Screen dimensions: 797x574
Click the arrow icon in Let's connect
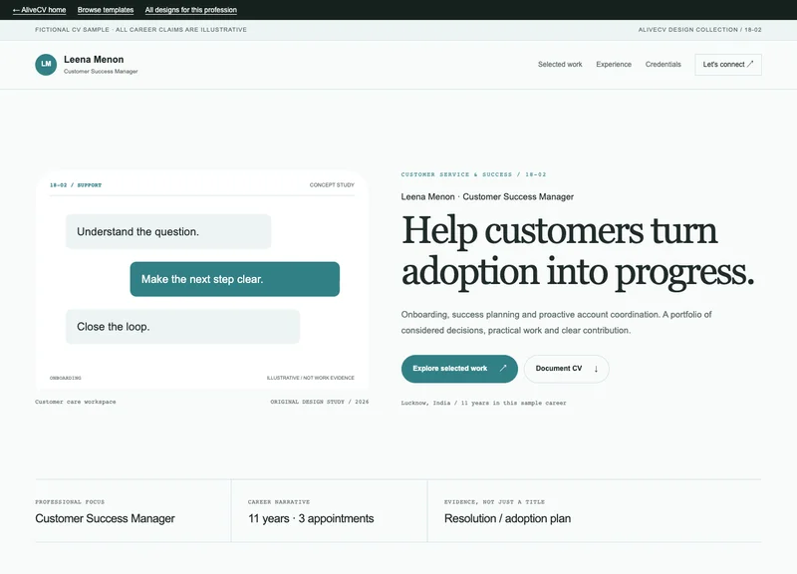[x=750, y=64]
